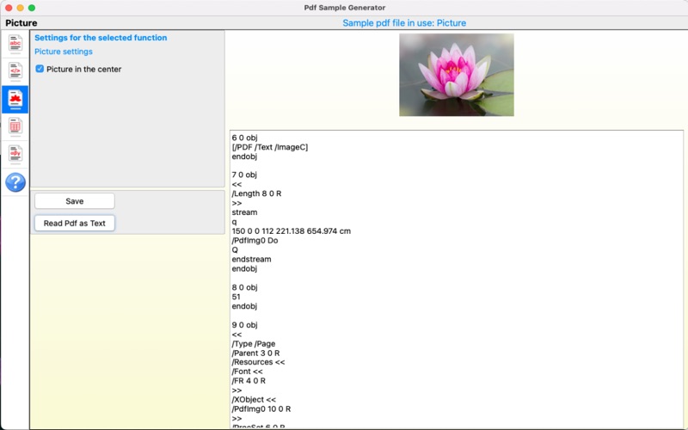Screen dimensions: 688x430
Task: Click the 'Picture' title label at top left
Action: coord(21,23)
